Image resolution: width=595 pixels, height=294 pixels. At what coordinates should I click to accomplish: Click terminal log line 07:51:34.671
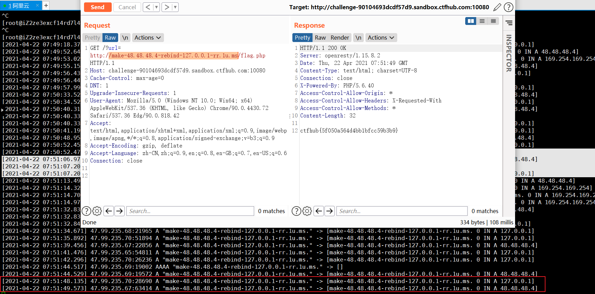tap(268, 231)
